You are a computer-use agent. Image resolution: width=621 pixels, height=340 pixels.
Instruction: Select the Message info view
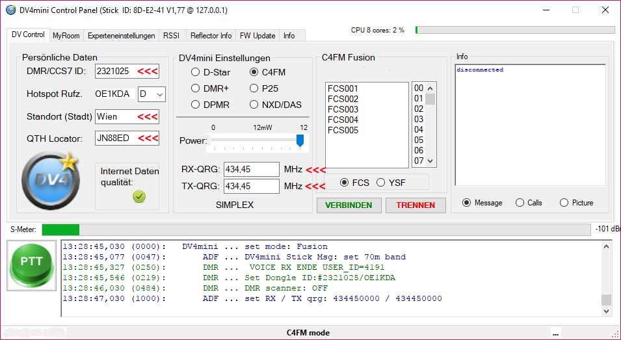482,203
